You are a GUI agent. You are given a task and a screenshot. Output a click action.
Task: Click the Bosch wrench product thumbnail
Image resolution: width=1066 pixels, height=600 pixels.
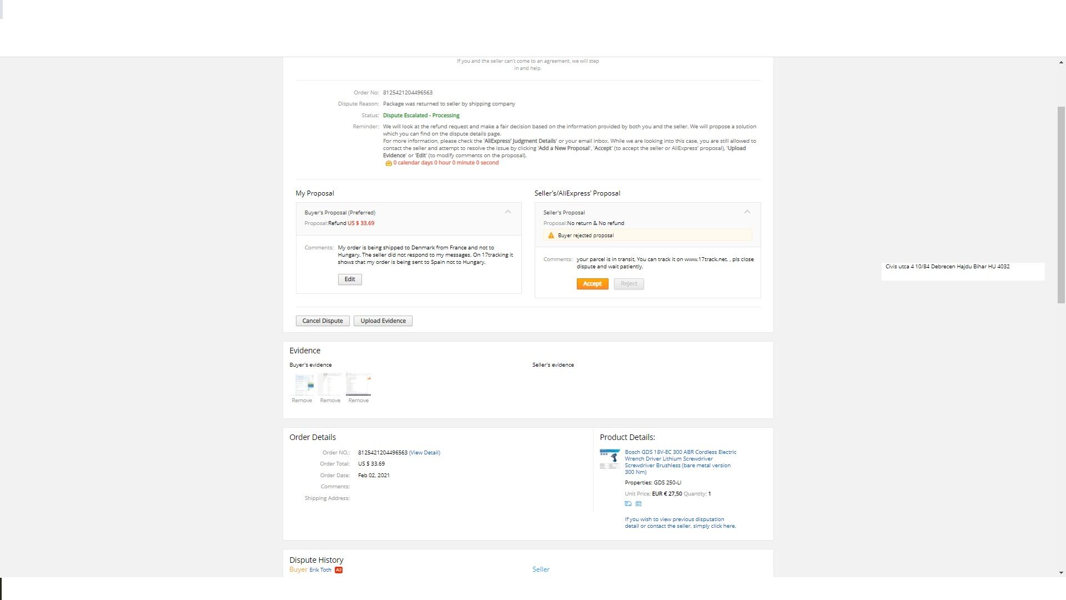pos(610,459)
